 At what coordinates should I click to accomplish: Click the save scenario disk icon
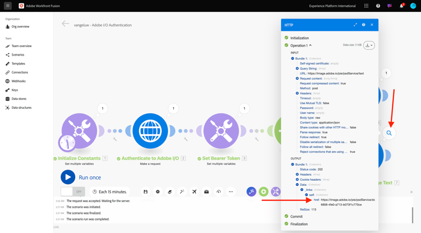(x=145, y=191)
